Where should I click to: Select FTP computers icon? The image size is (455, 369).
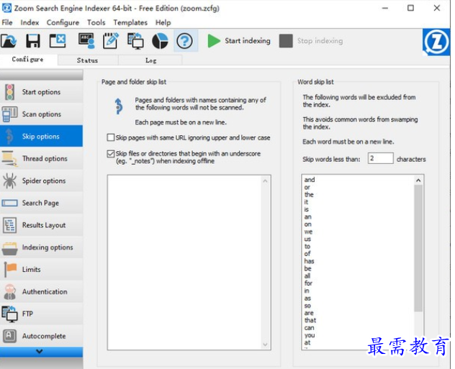(9, 314)
